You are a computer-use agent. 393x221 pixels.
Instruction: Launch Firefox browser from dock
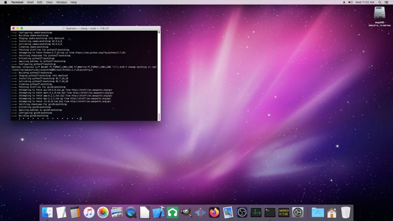(214, 212)
